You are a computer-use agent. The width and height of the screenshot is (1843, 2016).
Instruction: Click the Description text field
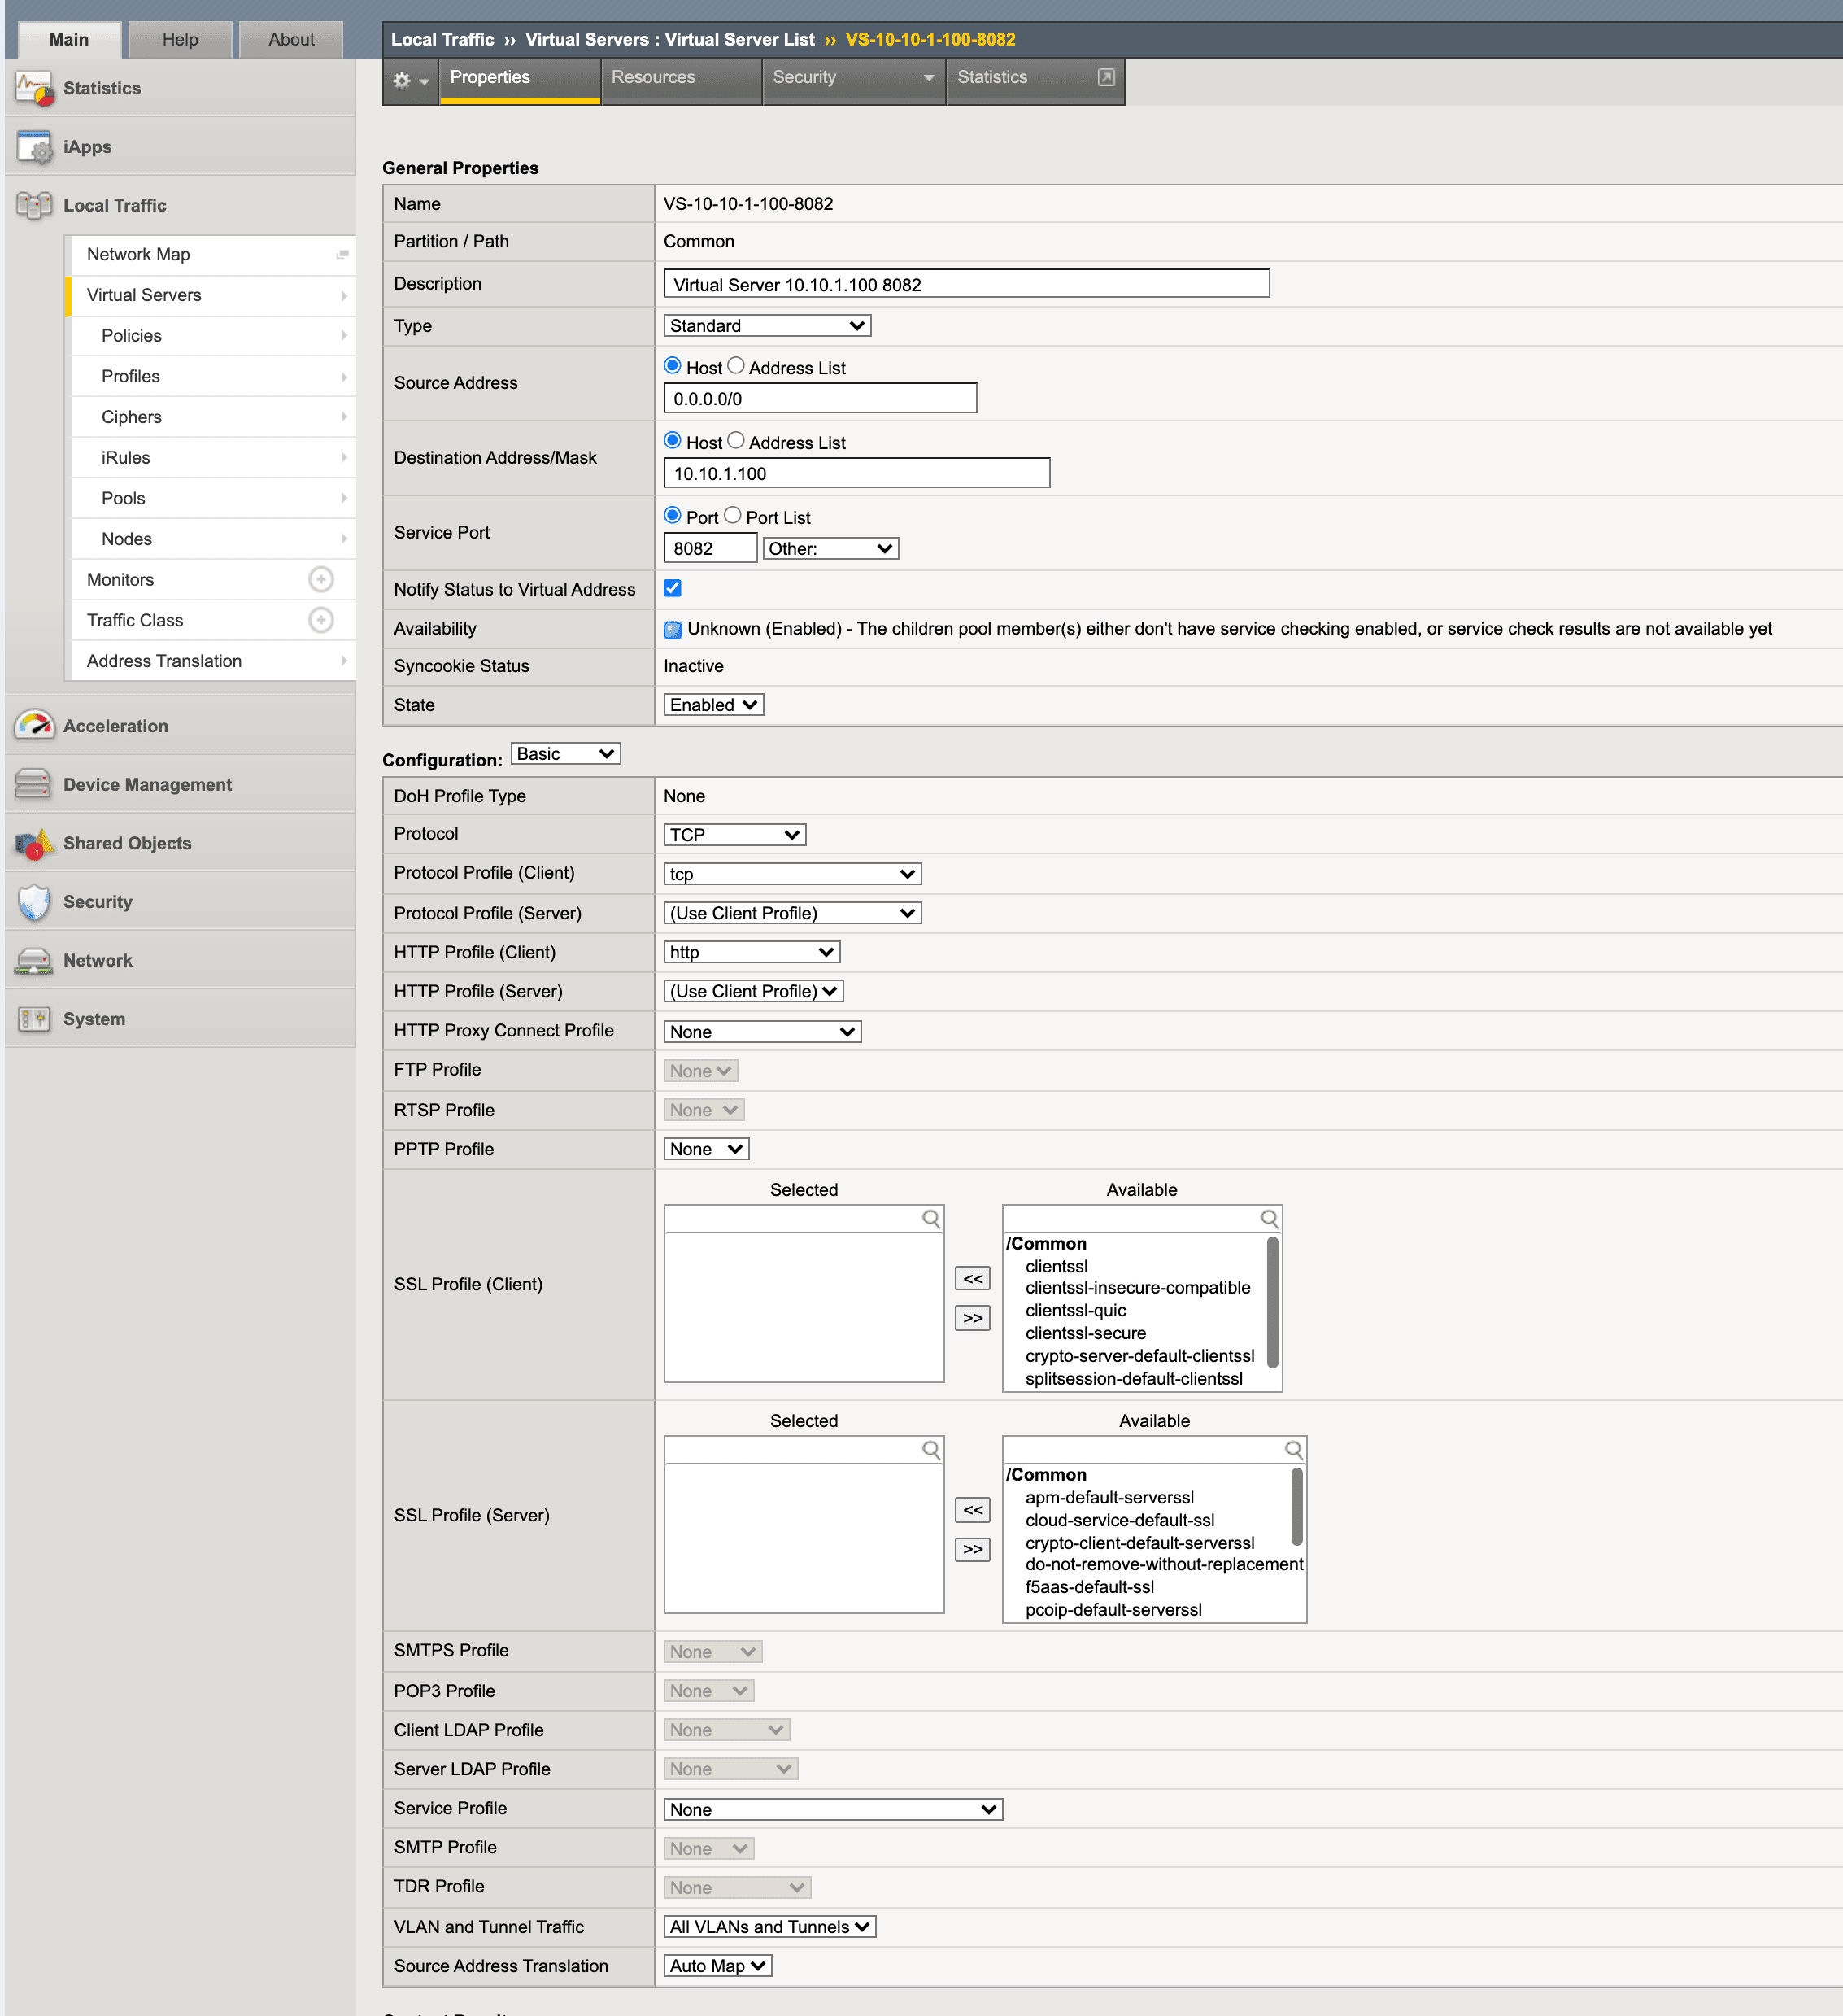click(x=966, y=284)
